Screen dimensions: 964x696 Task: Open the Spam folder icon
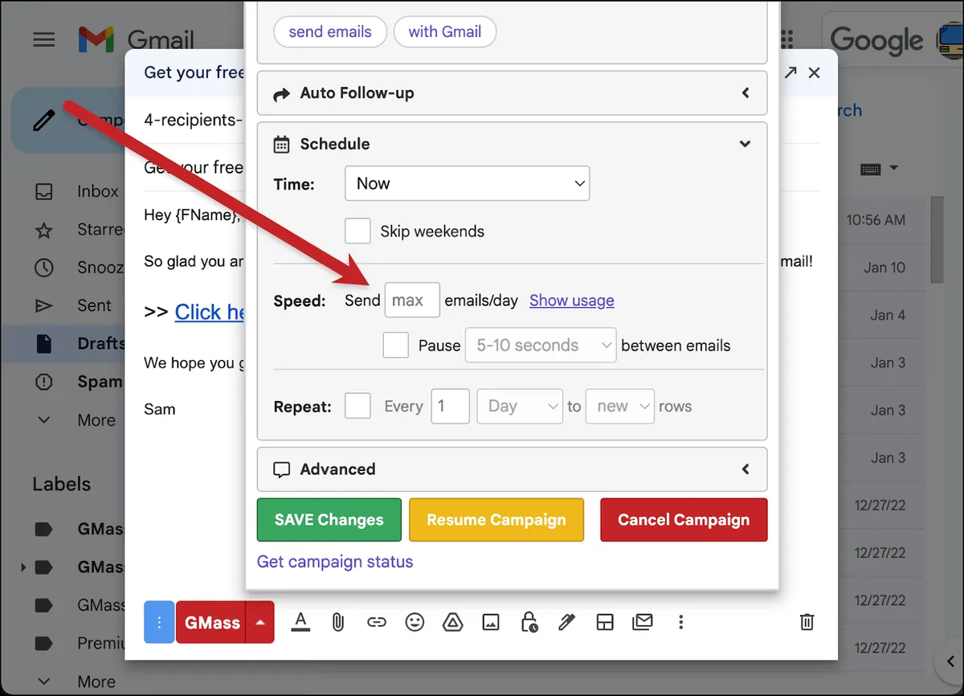[44, 382]
